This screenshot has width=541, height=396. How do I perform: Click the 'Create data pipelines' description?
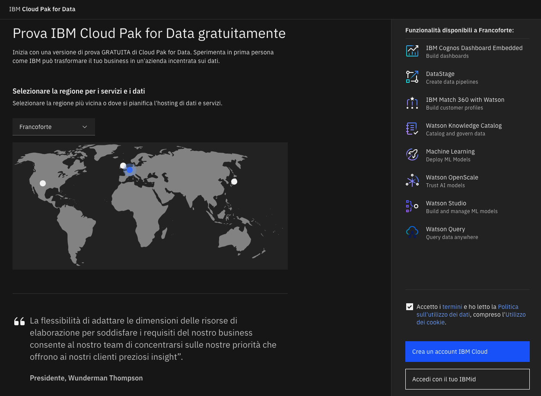coord(452,82)
